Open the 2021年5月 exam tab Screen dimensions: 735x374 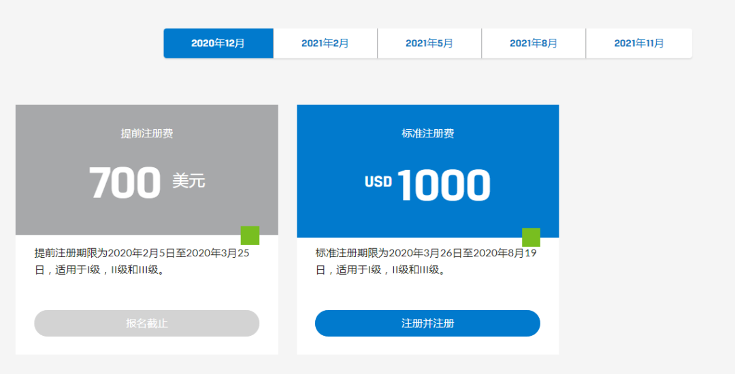pyautogui.click(x=429, y=43)
